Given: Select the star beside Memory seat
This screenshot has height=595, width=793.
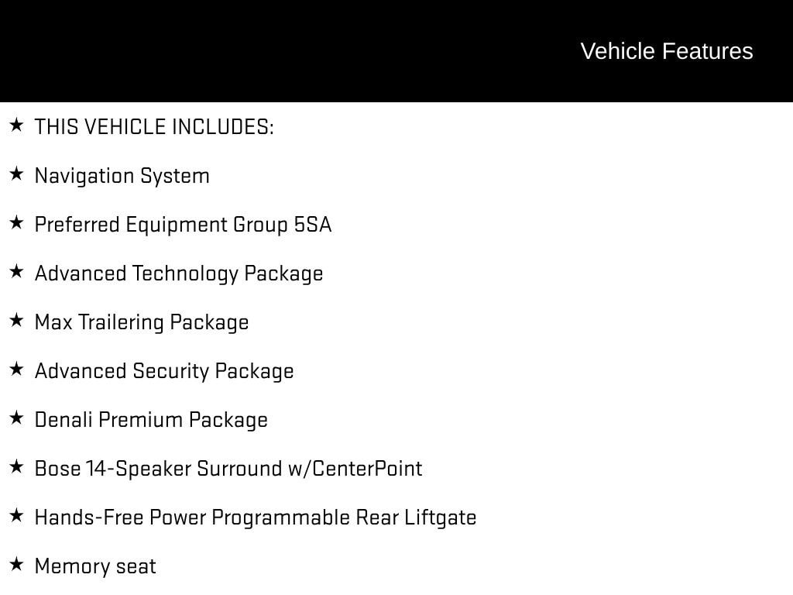Looking at the screenshot, I should [16, 565].
